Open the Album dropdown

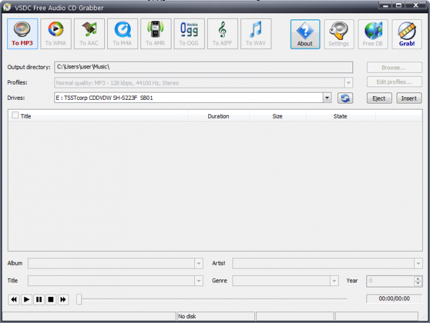click(x=199, y=264)
